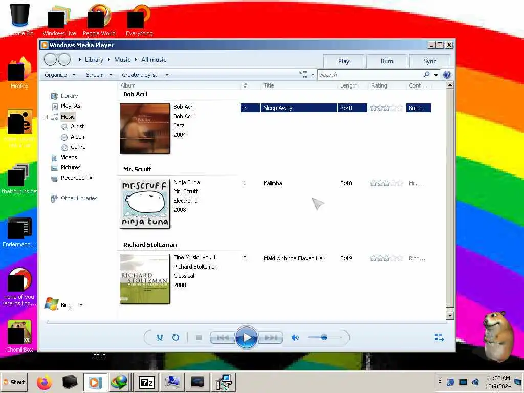Click the Ninja Tuna album cover
Image resolution: width=524 pixels, height=393 pixels.
tap(145, 204)
